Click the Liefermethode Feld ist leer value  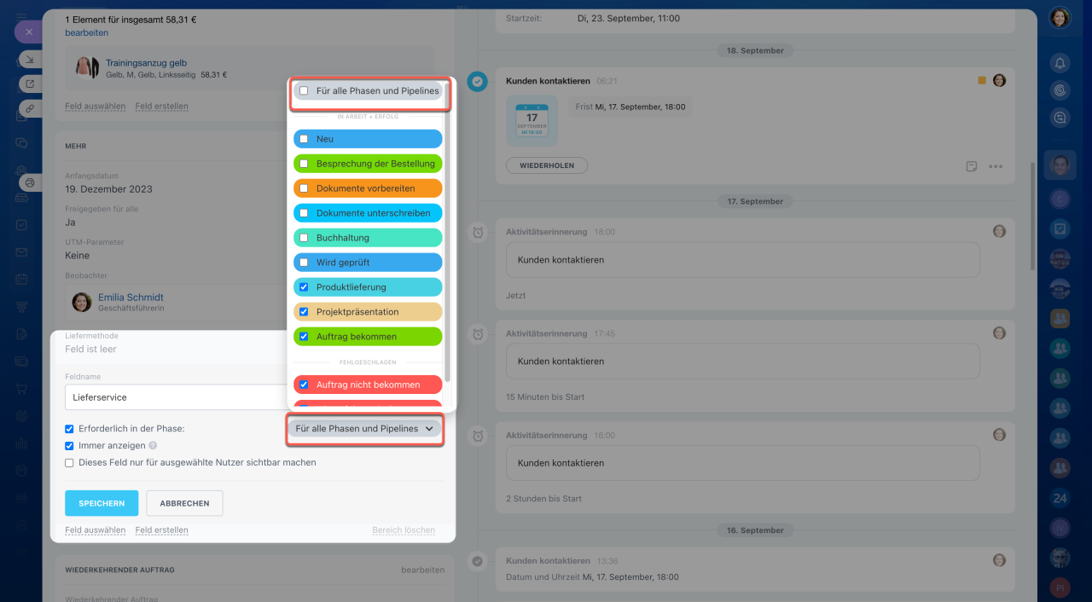(90, 350)
